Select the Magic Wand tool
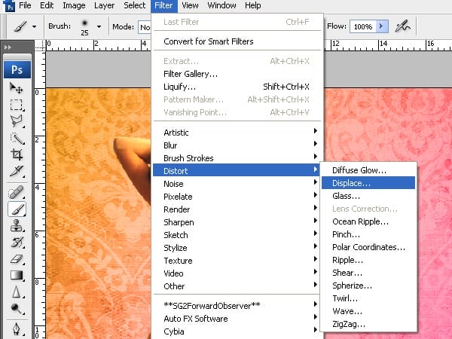 click(x=17, y=139)
